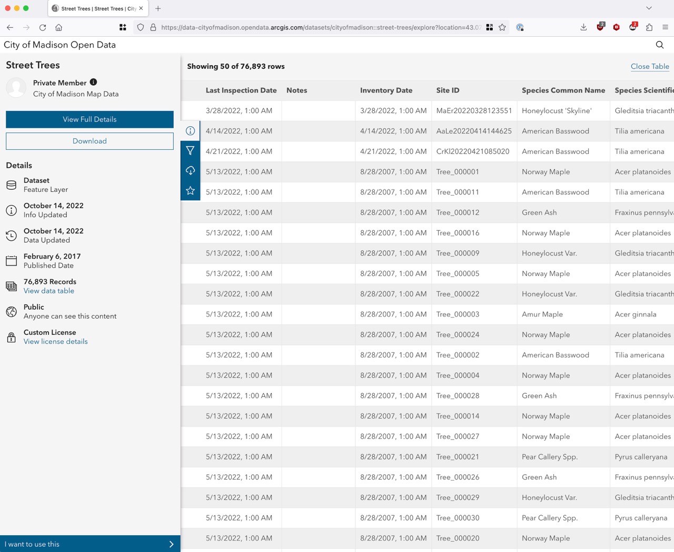
Task: Click the site security padlock icon
Action: pos(153,27)
